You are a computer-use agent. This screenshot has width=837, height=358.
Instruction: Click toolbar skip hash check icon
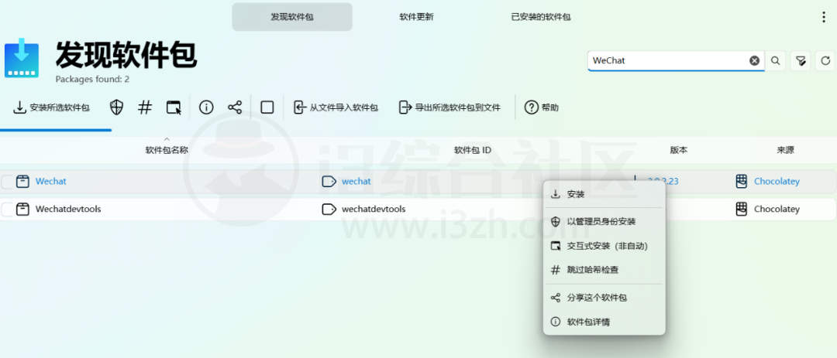point(145,107)
